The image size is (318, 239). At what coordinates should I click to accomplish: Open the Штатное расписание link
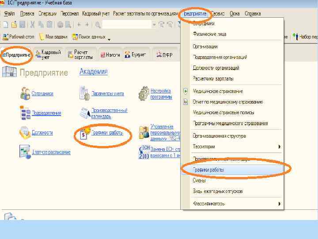click(x=51, y=152)
